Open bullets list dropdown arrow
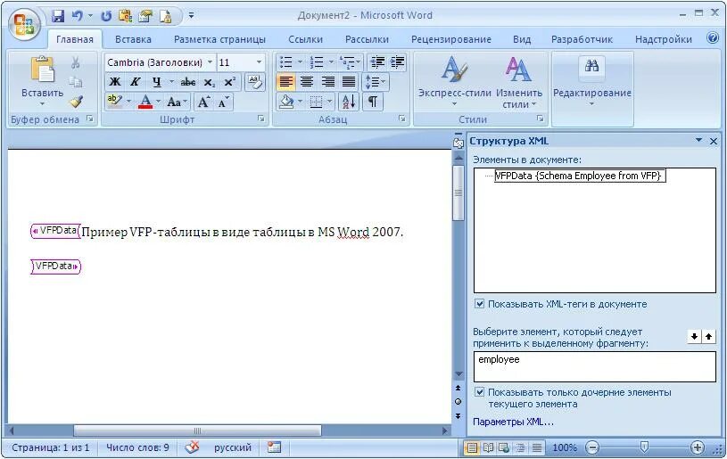This screenshot has width=727, height=459. click(300, 62)
